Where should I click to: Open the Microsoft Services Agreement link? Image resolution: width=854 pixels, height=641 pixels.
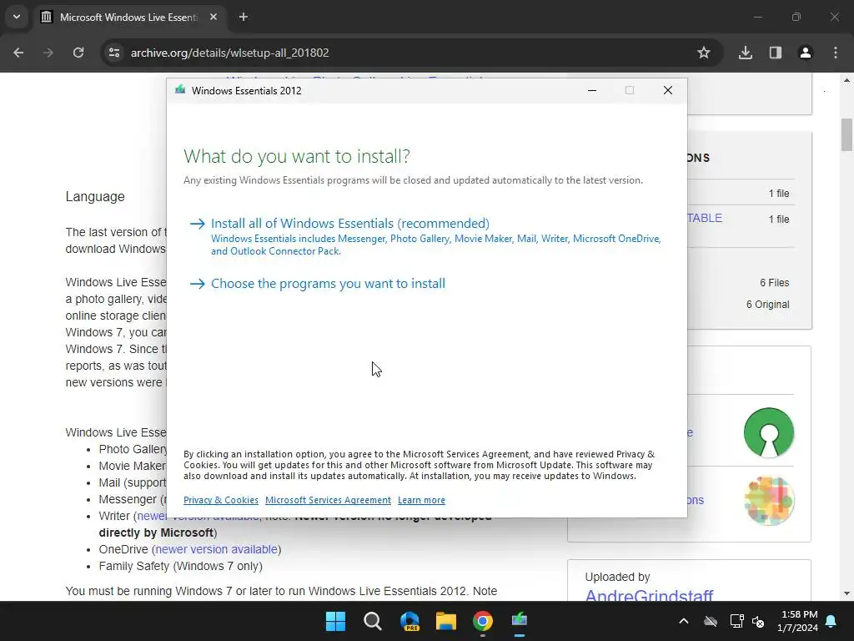tap(328, 500)
